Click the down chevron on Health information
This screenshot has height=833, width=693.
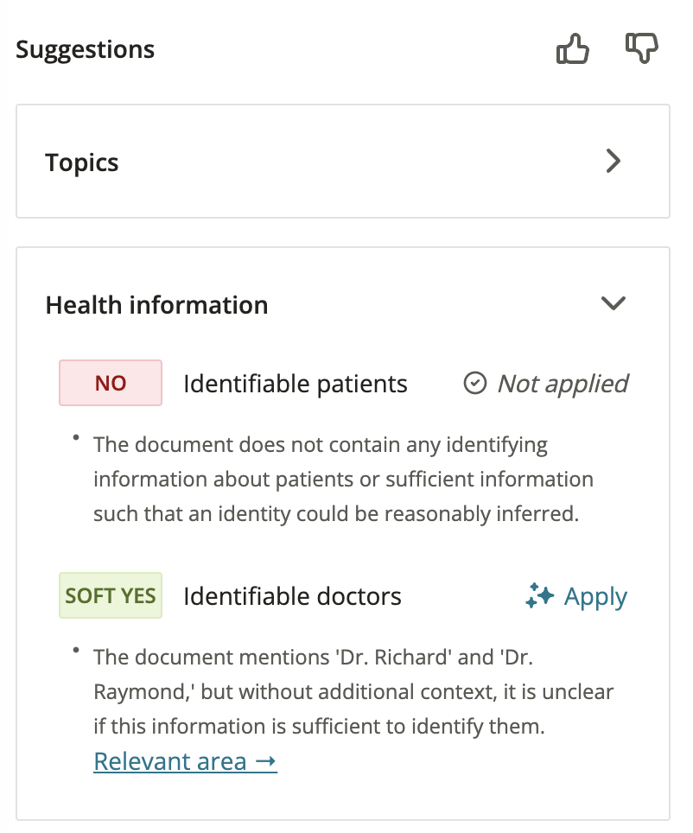pos(614,303)
